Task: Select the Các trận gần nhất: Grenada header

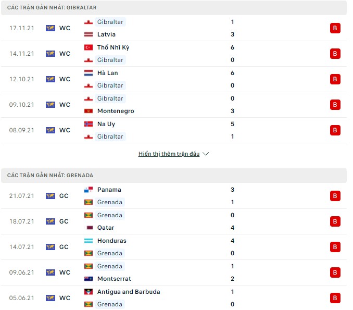Action: tap(174, 175)
